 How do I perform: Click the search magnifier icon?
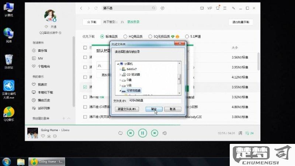(x=153, y=8)
